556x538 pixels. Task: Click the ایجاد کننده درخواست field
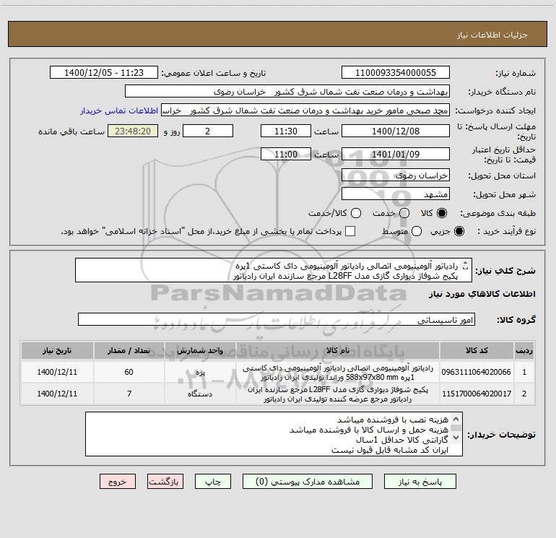pyautogui.click(x=305, y=110)
